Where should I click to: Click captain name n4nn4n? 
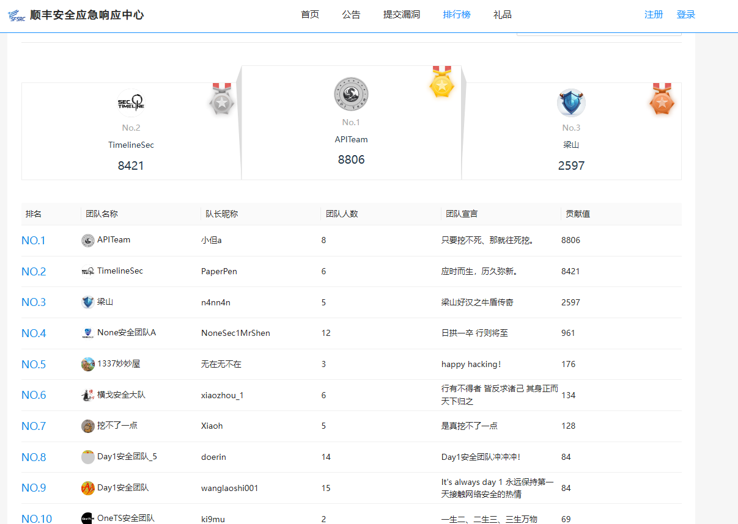(216, 302)
